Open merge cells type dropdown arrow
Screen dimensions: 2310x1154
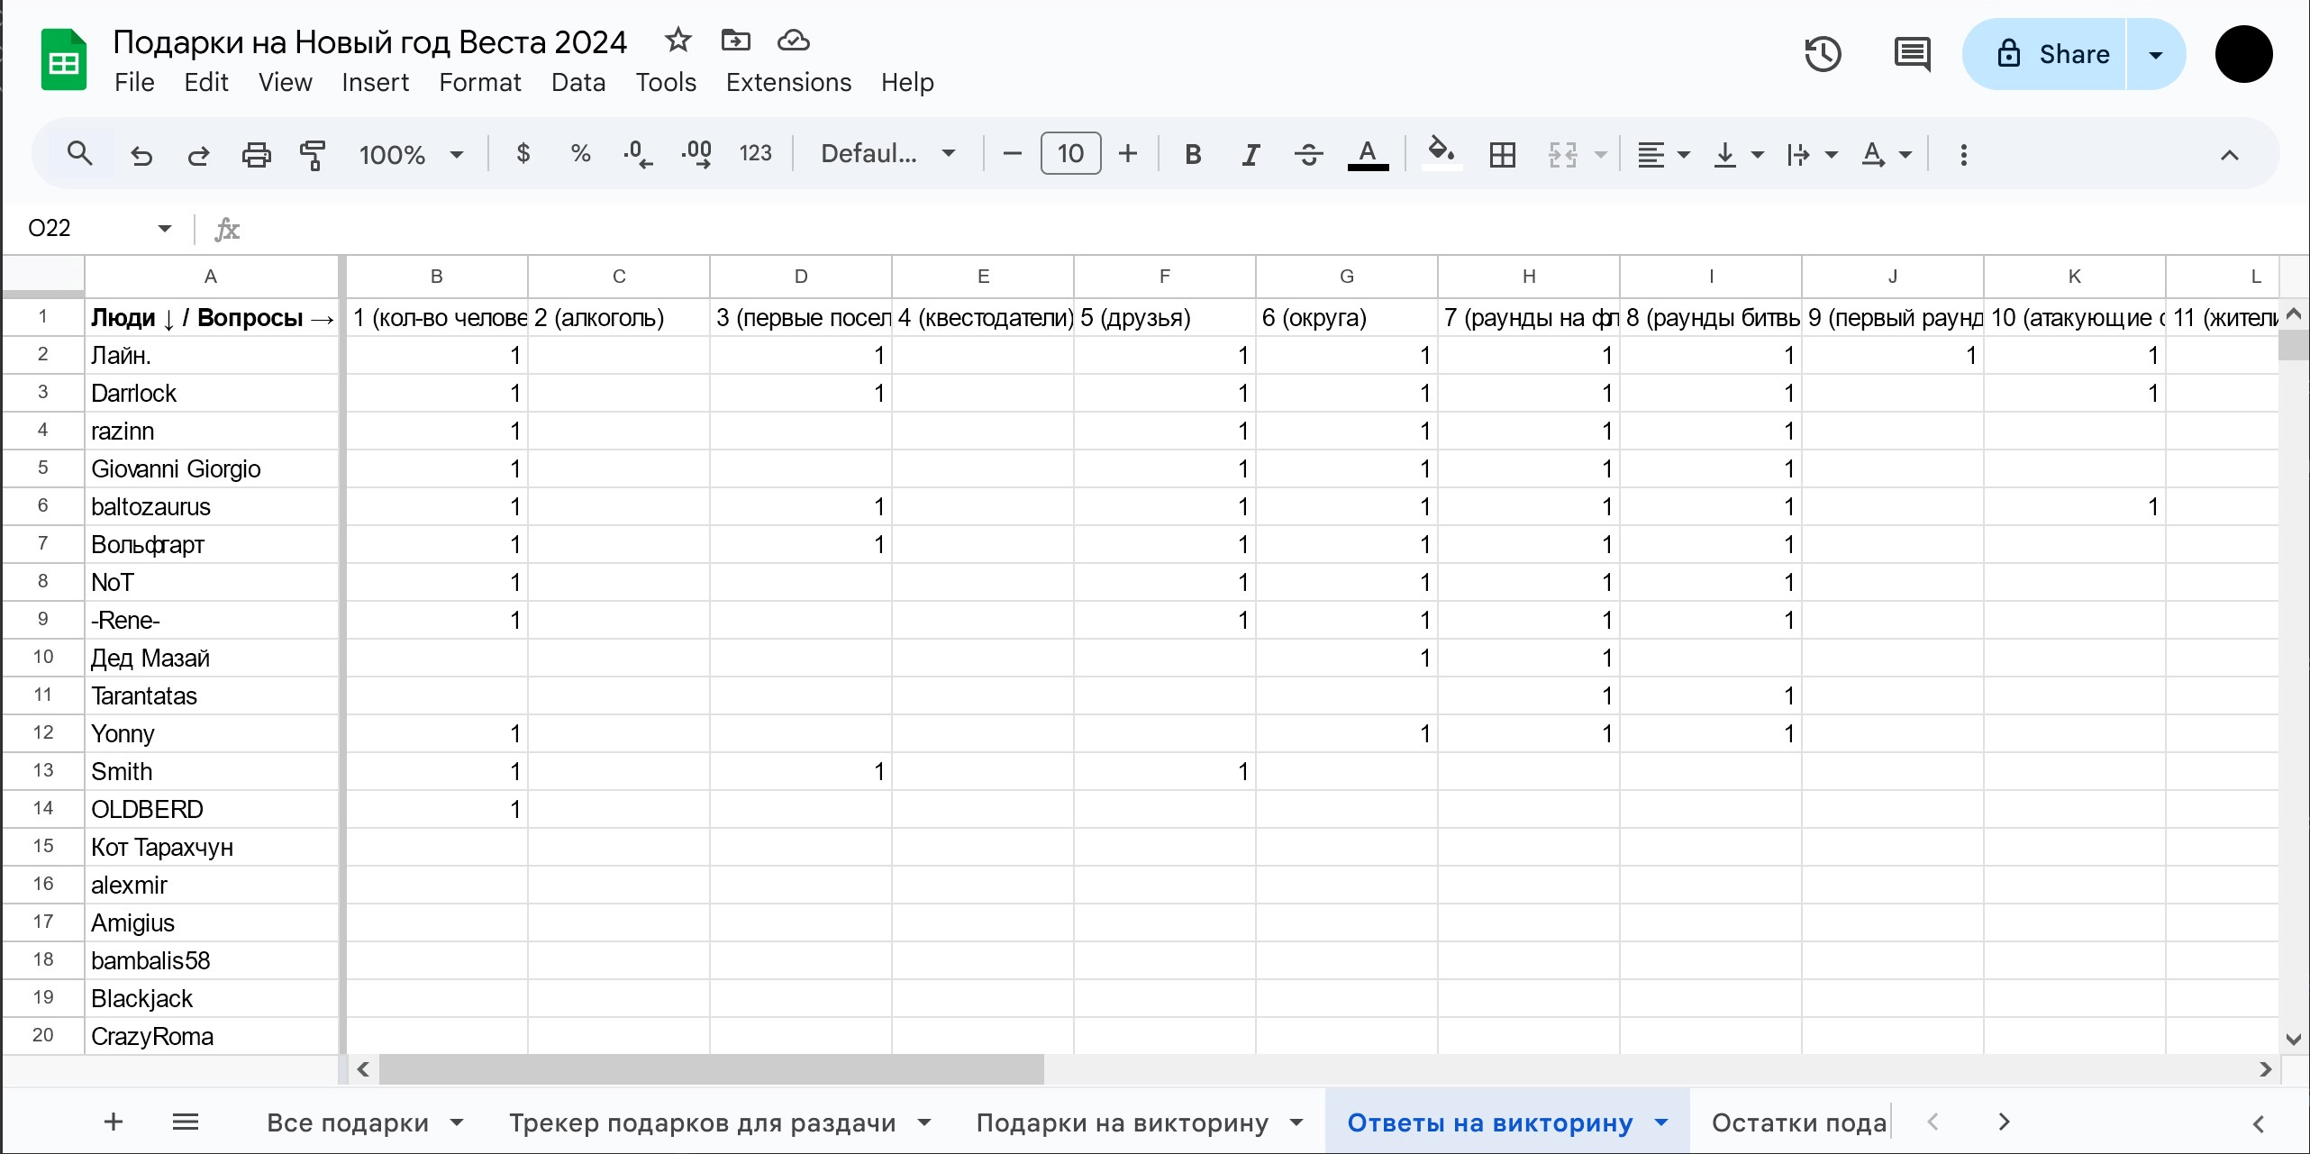1601,155
